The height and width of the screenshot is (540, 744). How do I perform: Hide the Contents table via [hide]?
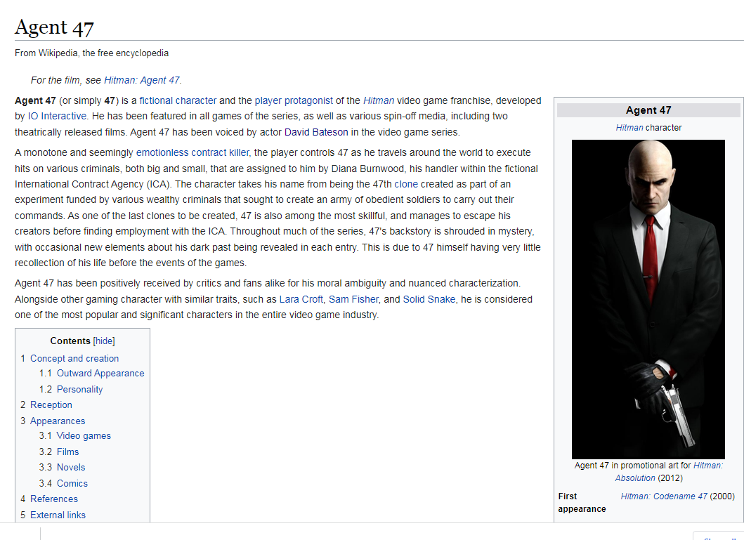click(104, 341)
